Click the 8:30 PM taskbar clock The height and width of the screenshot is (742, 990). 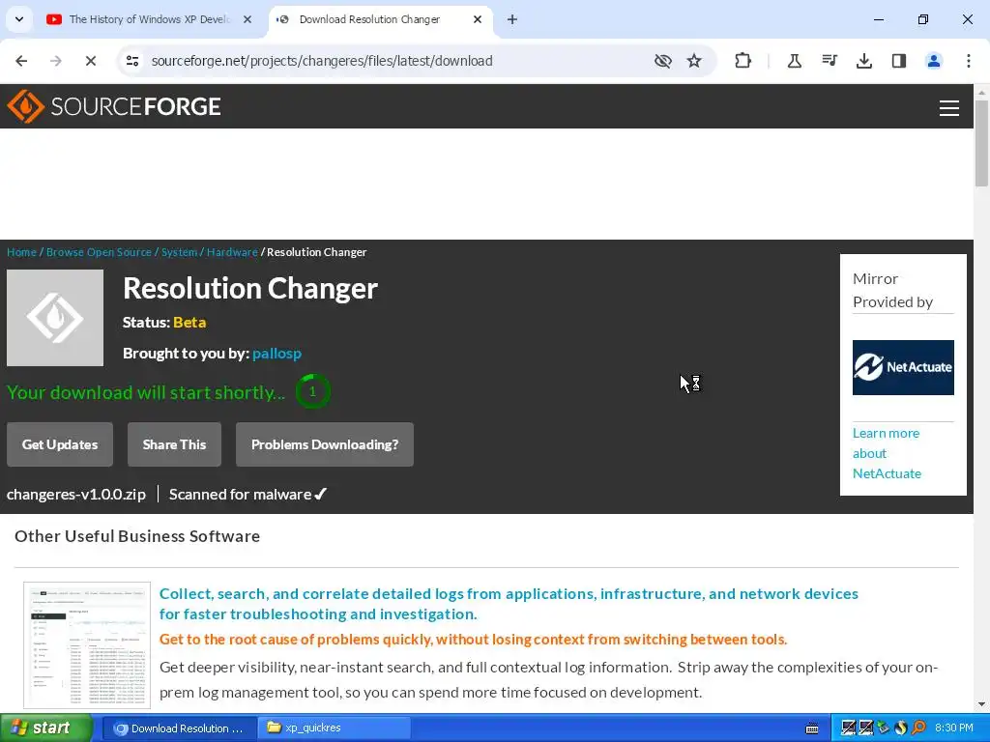954,728
